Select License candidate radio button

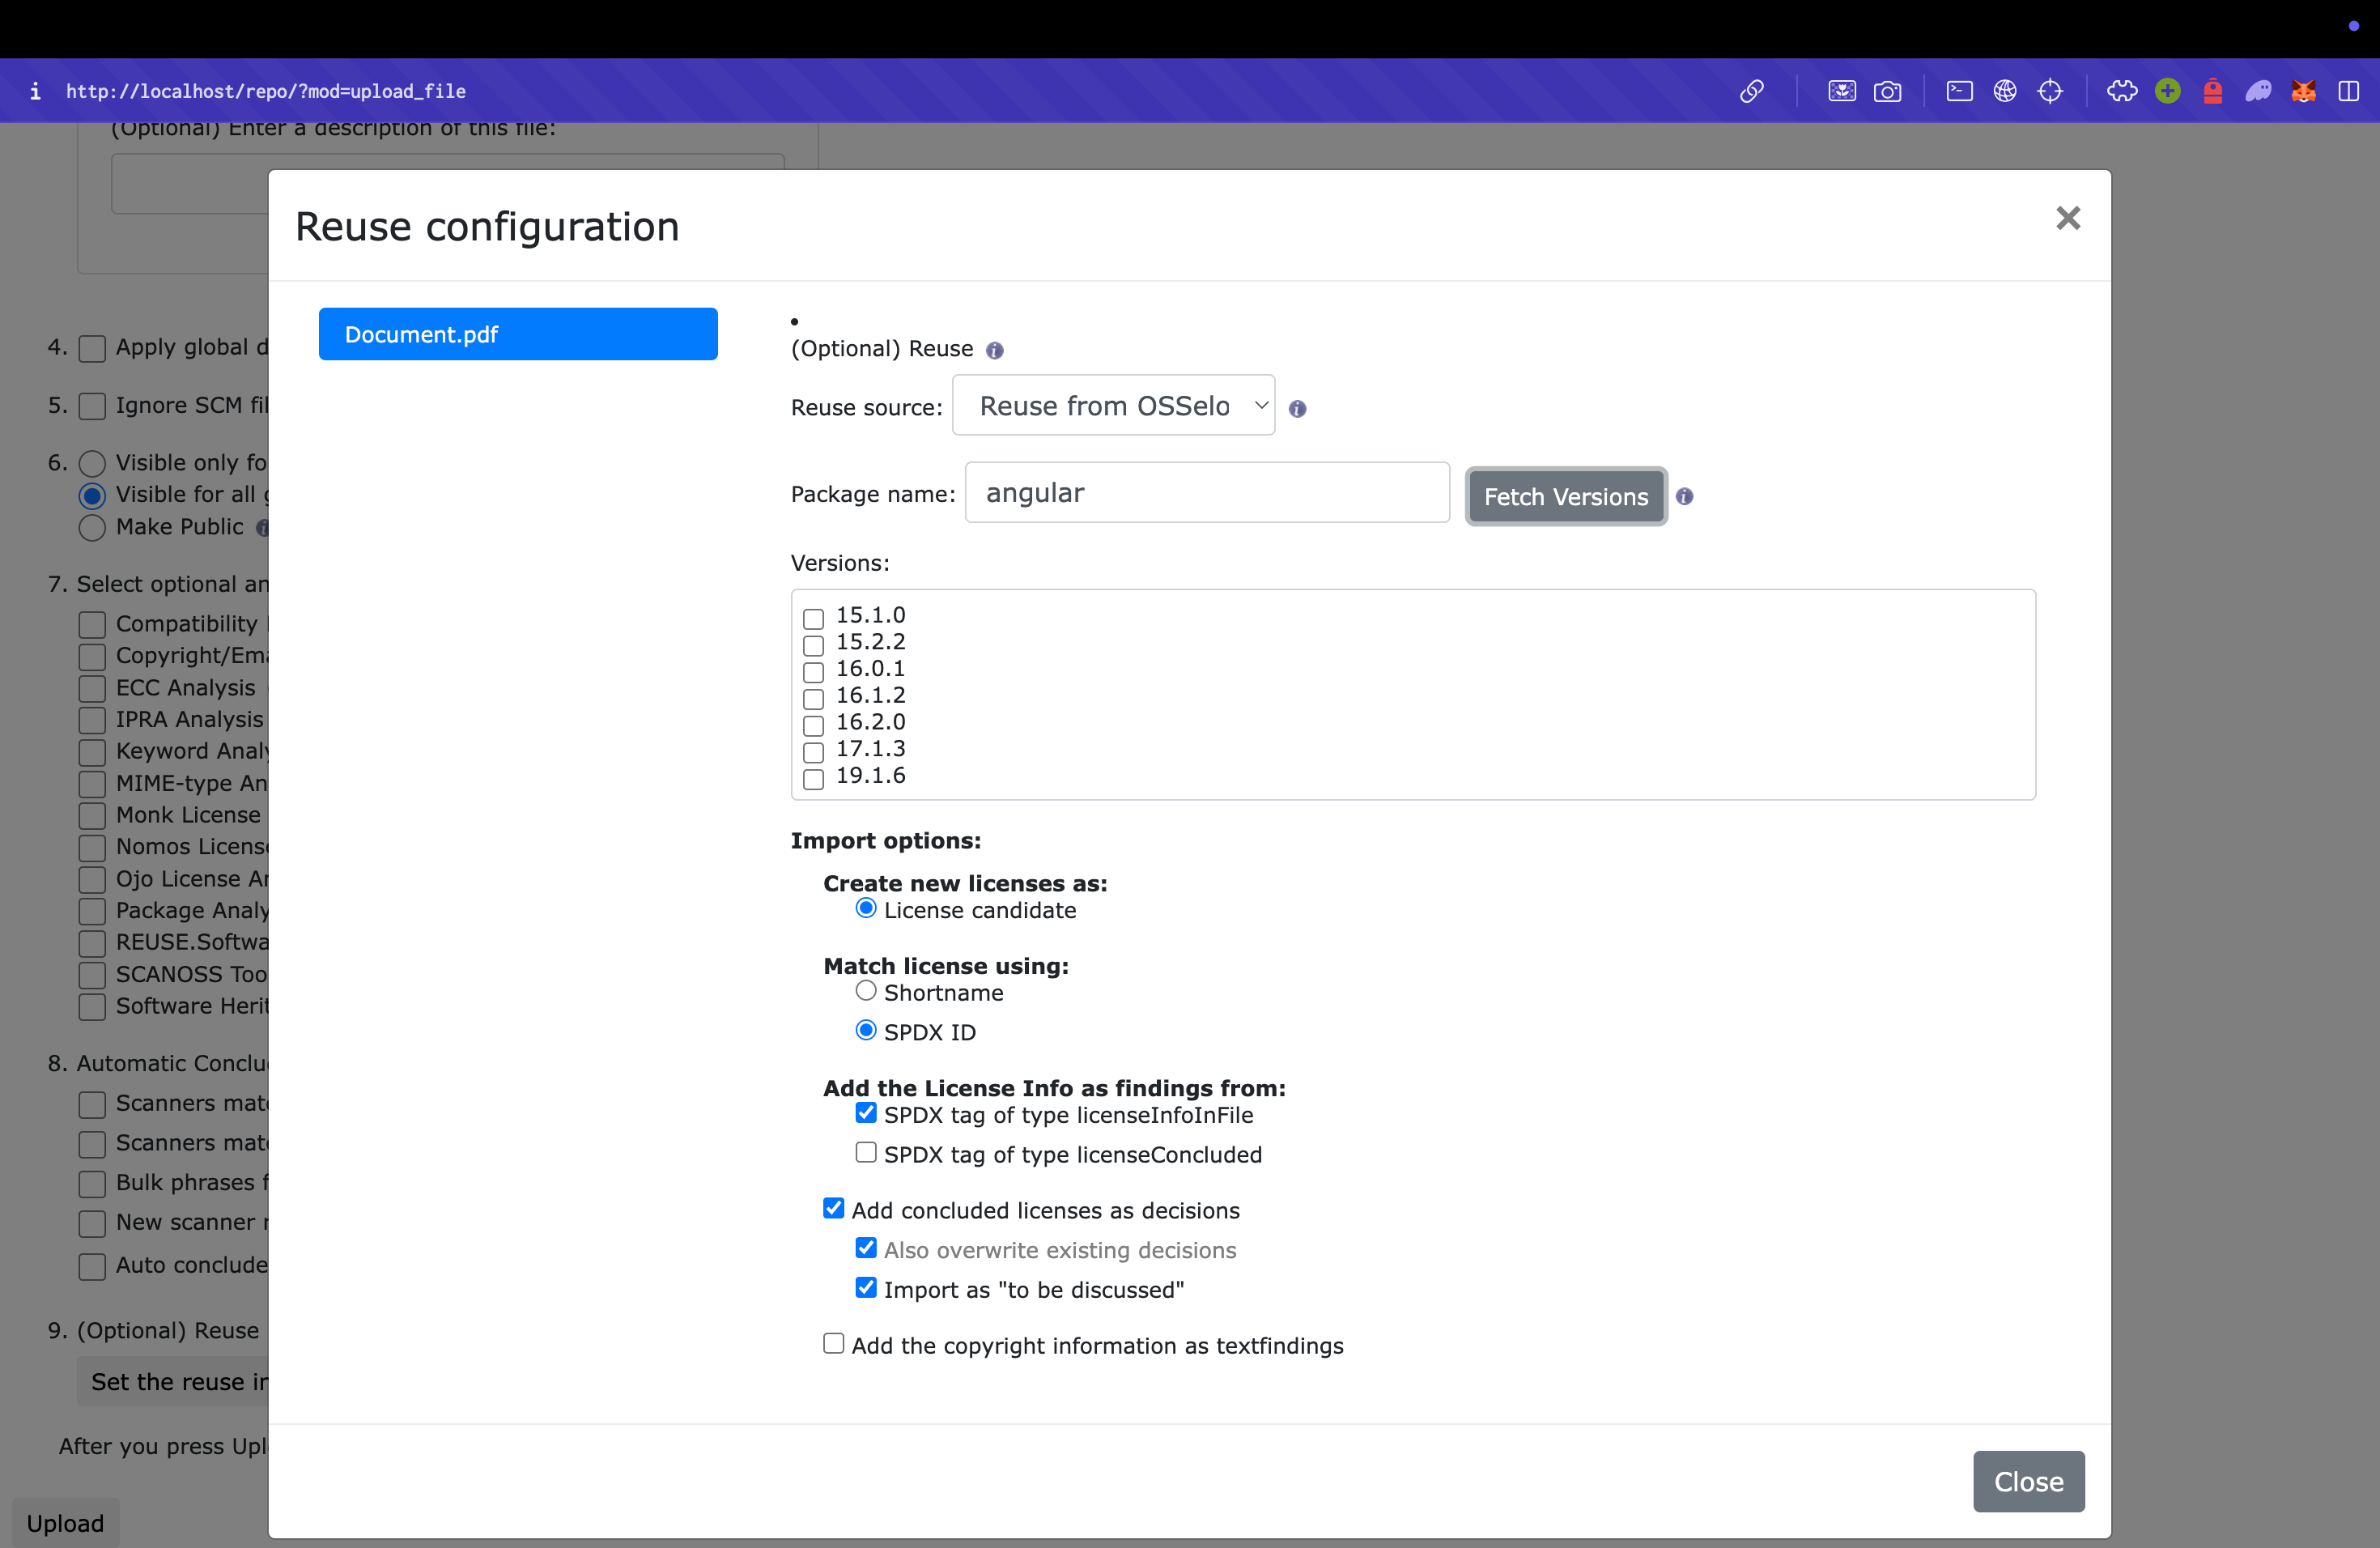(866, 908)
